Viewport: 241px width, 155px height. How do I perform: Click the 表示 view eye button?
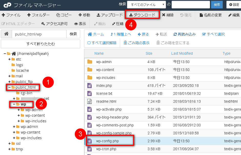(80, 24)
